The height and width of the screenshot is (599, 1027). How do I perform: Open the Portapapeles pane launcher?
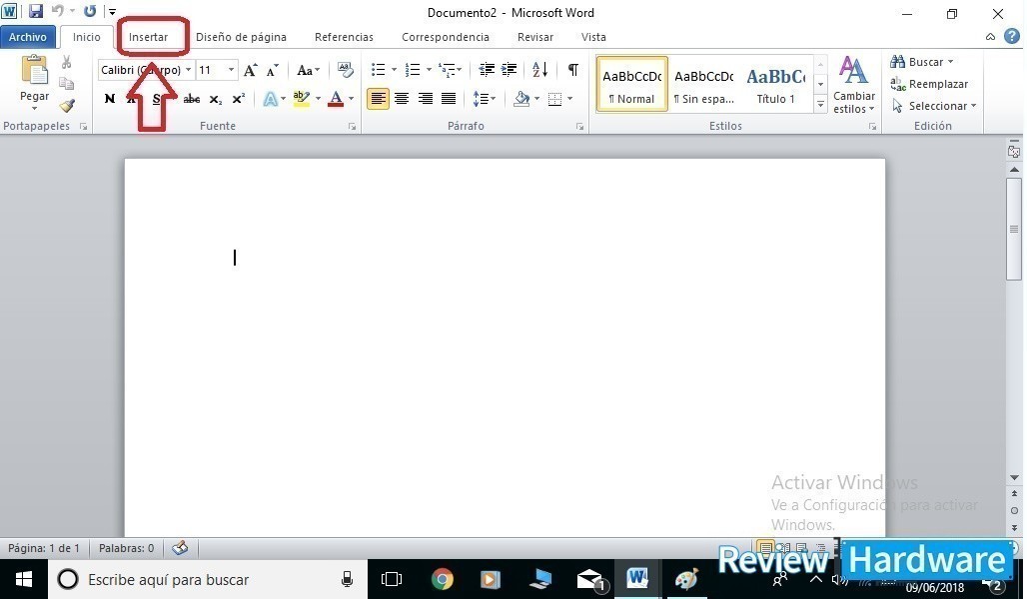pyautogui.click(x=83, y=127)
